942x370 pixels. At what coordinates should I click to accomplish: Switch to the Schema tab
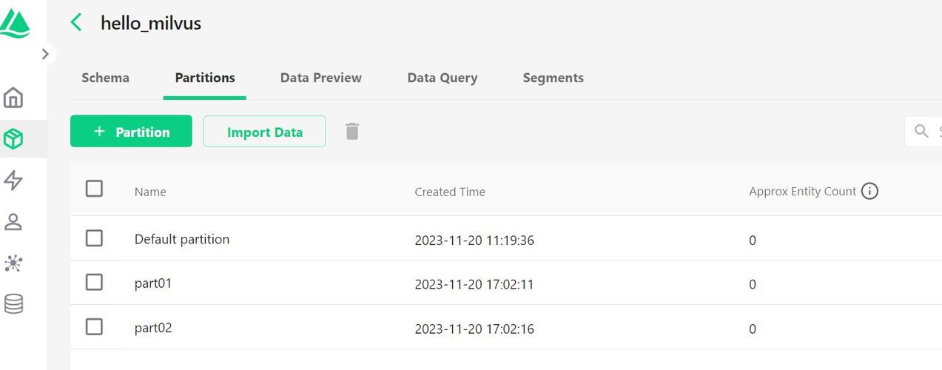coord(105,78)
